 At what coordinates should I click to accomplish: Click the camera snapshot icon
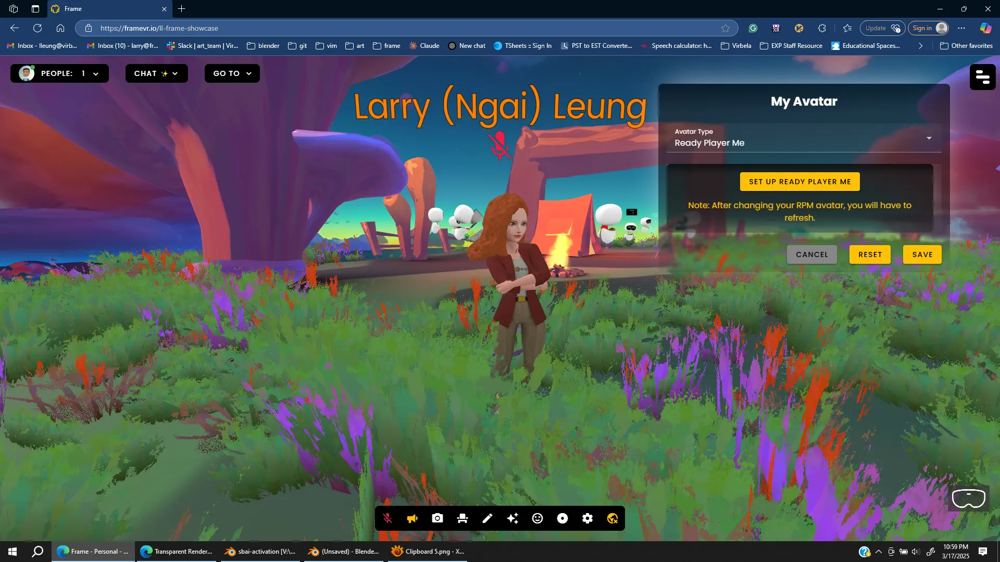(438, 518)
